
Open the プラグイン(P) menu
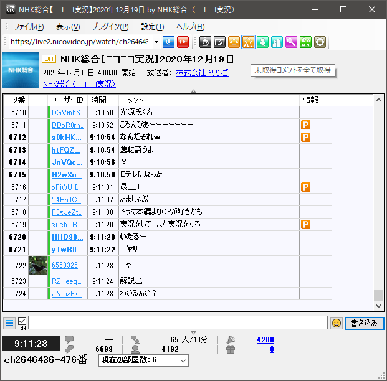coord(110,27)
